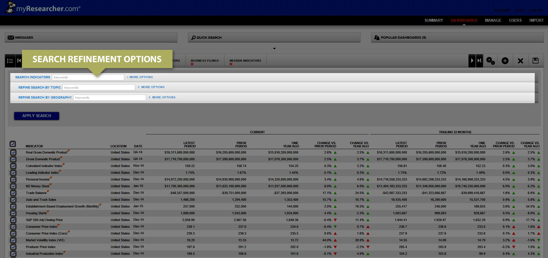Select the Housing Starts indicator name

(x=36, y=213)
